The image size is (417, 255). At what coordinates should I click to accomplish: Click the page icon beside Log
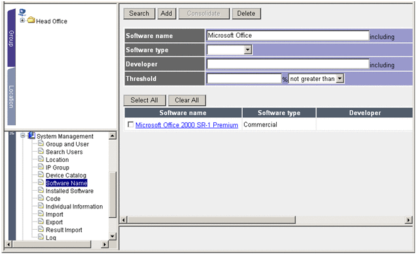click(41, 237)
